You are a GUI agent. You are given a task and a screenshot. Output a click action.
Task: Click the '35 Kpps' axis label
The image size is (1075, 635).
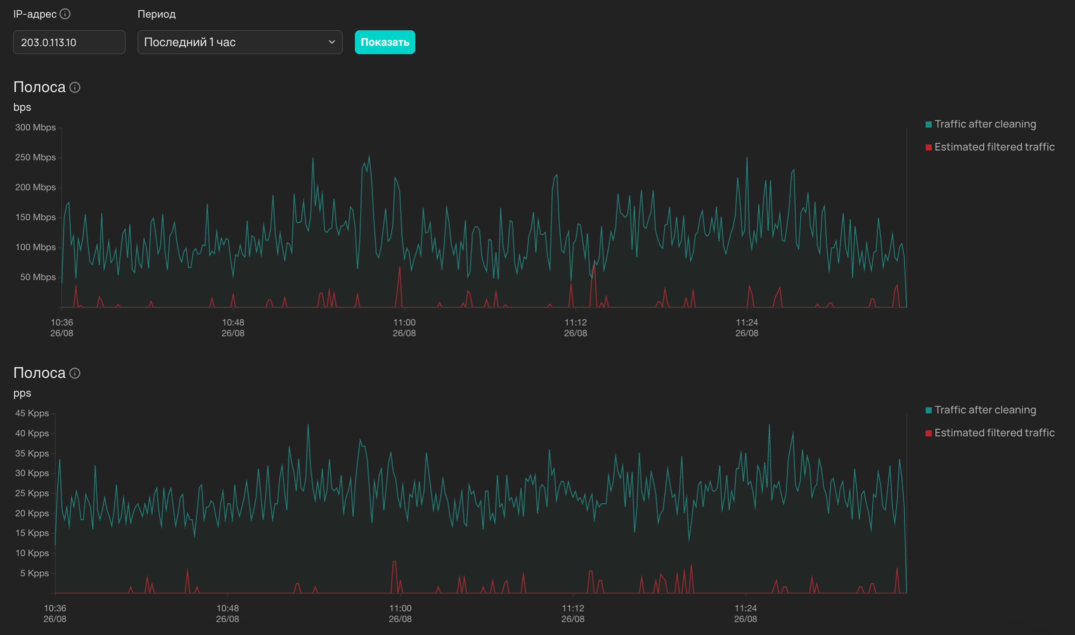click(x=32, y=454)
